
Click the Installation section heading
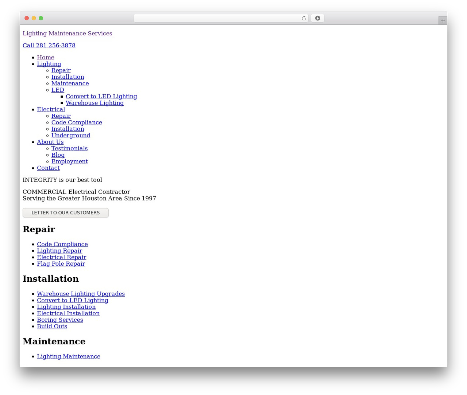point(51,279)
